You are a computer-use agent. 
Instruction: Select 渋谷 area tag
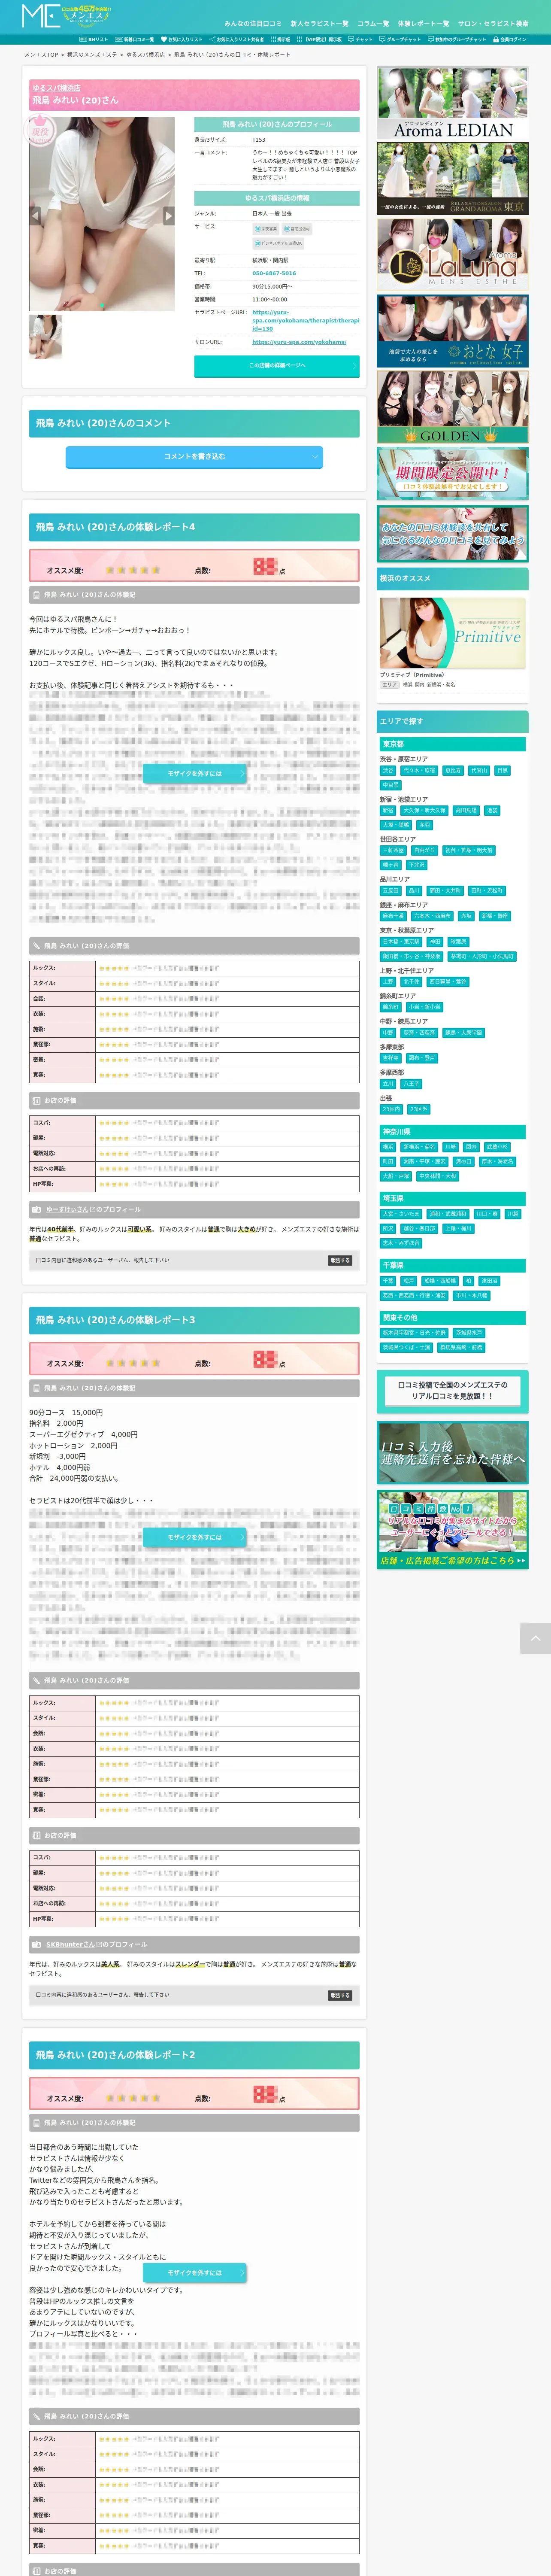pos(388,771)
